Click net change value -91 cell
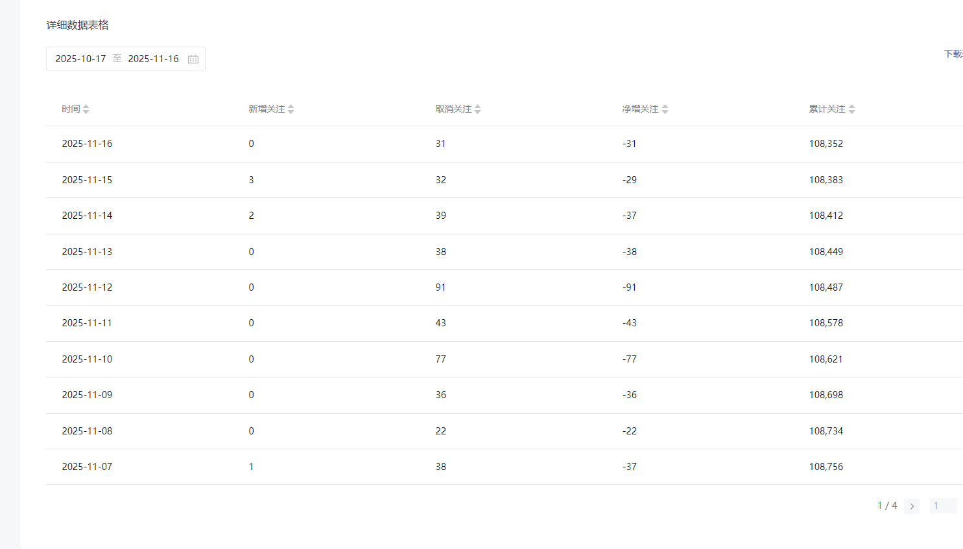Viewport: 963px width, 549px height. click(x=629, y=287)
